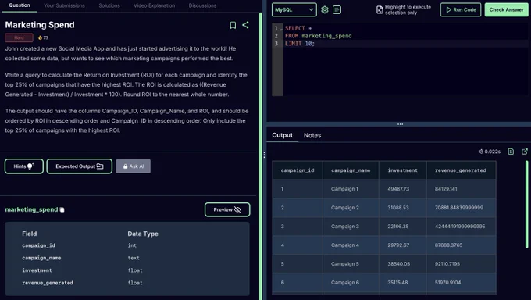This screenshot has height=300, width=531.
Task: Click the 49487.73 investment value
Action: [398, 189]
